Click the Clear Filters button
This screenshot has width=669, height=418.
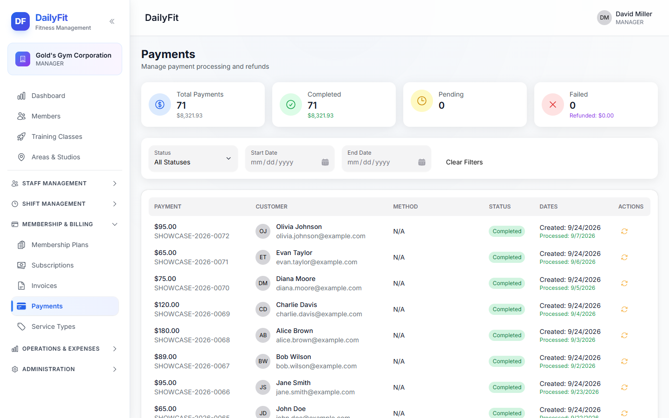click(464, 162)
